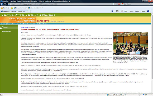Open the Tools menu
This screenshot has height=96, width=153.
[x=144, y=11]
